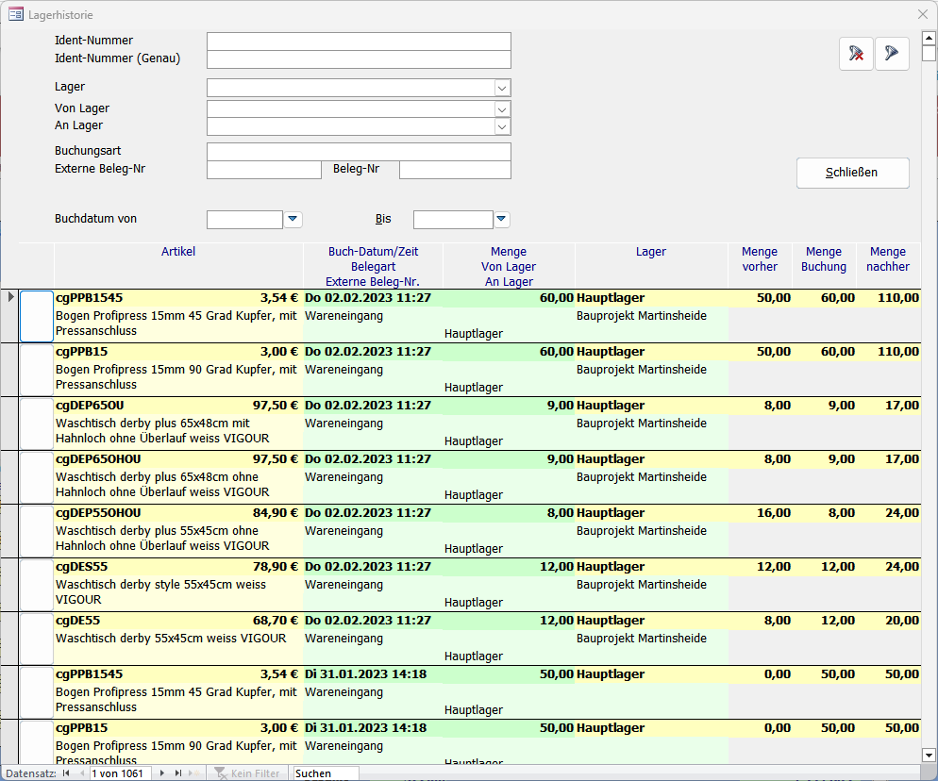Focus the Buchungsart input field
Viewport: 938px width, 781px height.
click(359, 152)
